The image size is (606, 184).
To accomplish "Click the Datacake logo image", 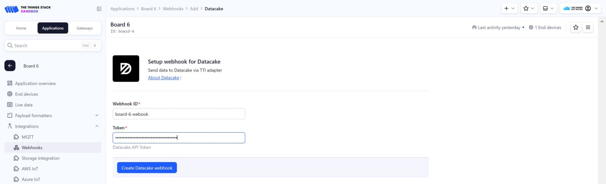I will (x=126, y=68).
